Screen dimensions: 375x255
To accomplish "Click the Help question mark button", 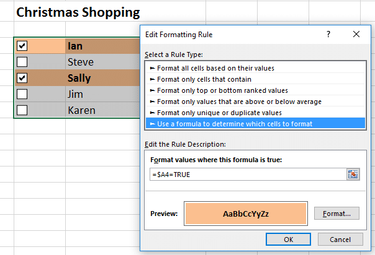I will [328, 35].
